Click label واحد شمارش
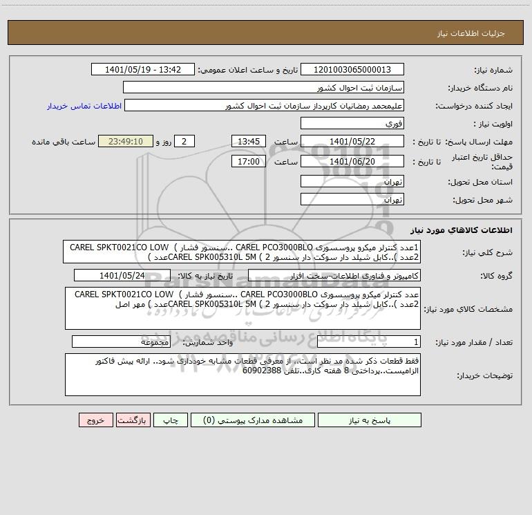This screenshot has width=532, height=515. click(208, 343)
